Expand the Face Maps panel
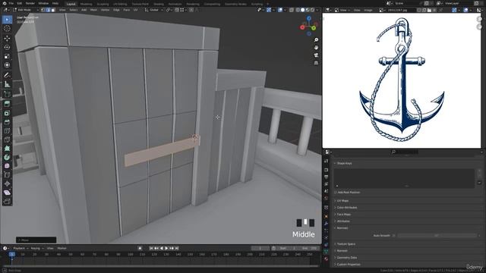Viewport: 486px width, 273px height. [x=343, y=214]
